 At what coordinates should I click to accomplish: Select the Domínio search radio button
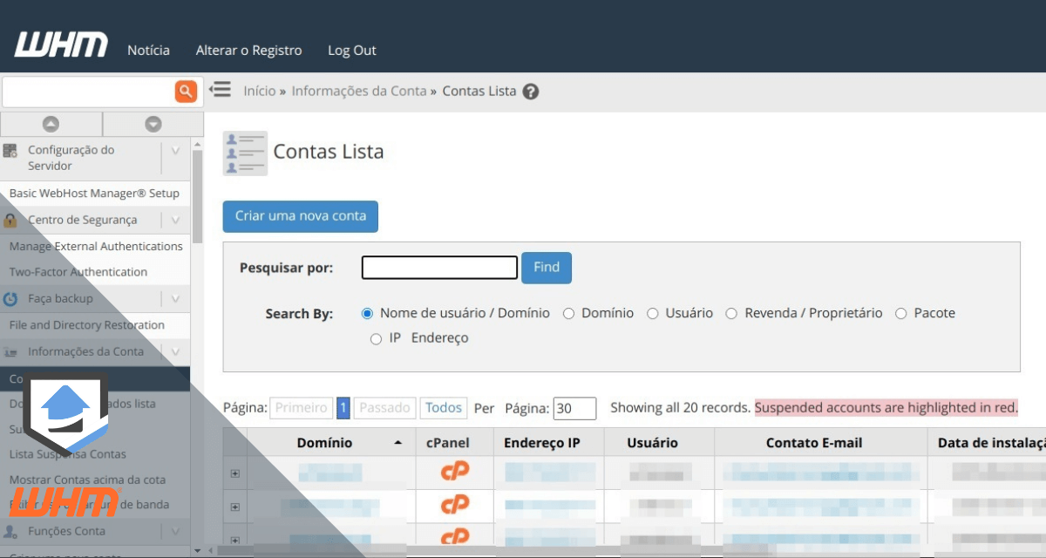(568, 313)
